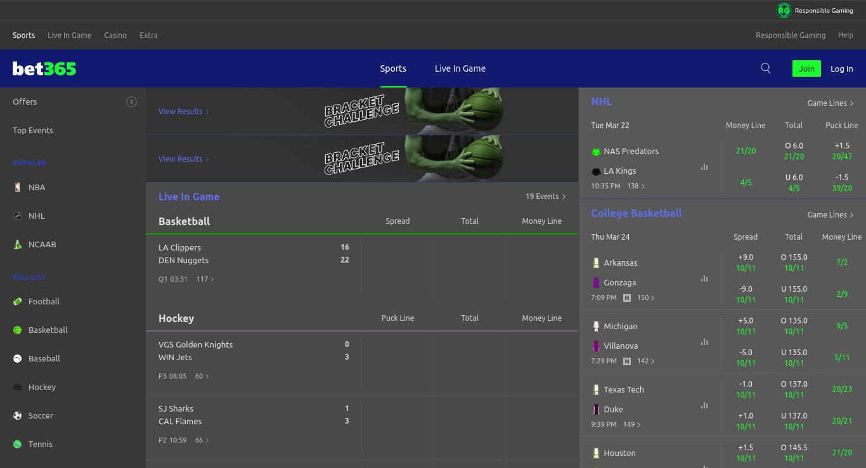Select Gonzaga money line 2/9
The image size is (866, 468).
(842, 294)
